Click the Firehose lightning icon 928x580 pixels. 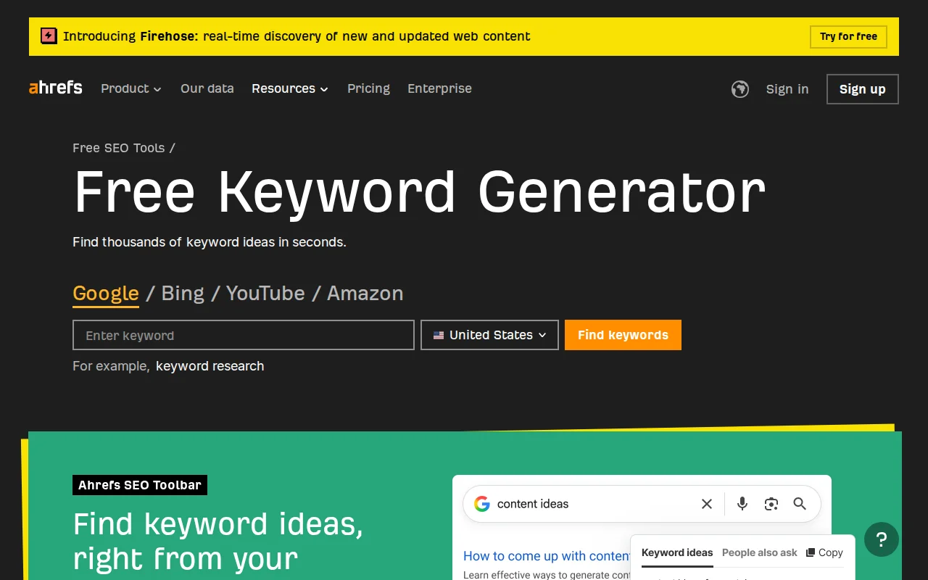[48, 36]
